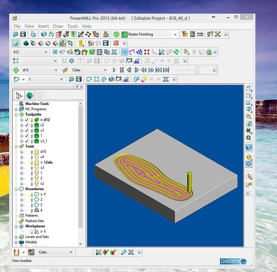Viewport: 277px width, 272px height.
Task: Click the yellow cutting tool in the 3D view
Action: tap(190, 182)
